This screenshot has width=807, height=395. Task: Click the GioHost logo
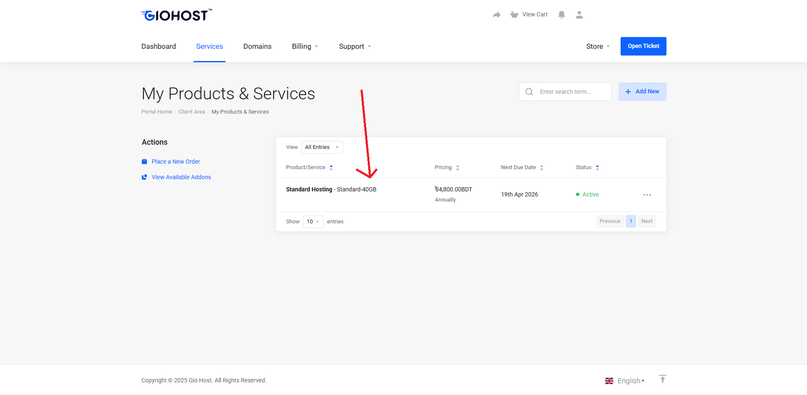pos(177,15)
